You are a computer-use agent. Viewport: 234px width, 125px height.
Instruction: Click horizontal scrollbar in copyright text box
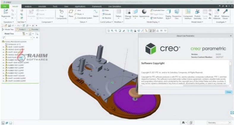(x=185, y=86)
